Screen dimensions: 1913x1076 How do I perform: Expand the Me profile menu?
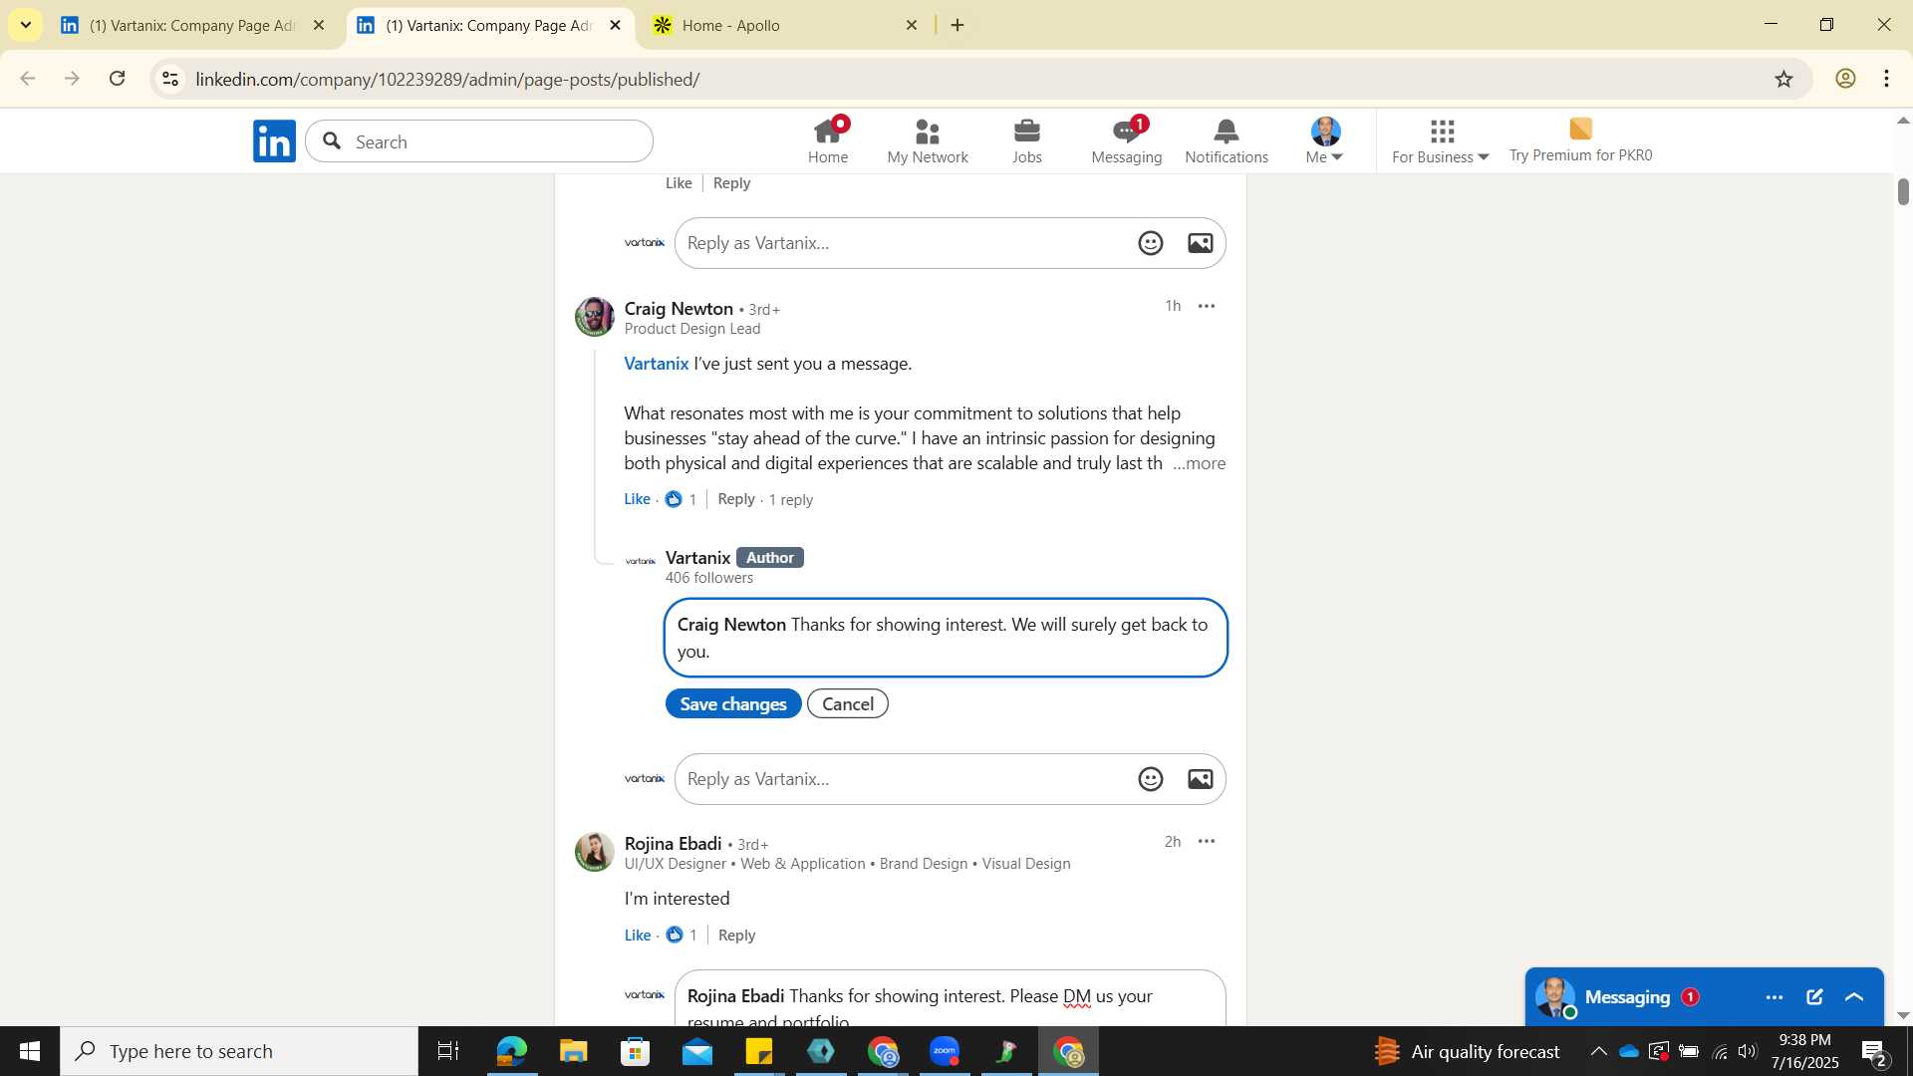click(x=1325, y=140)
